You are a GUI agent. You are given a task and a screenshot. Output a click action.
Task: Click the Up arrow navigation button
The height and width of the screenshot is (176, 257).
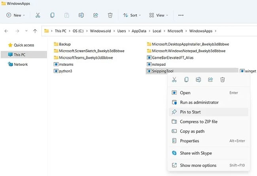pyautogui.click(x=35, y=31)
